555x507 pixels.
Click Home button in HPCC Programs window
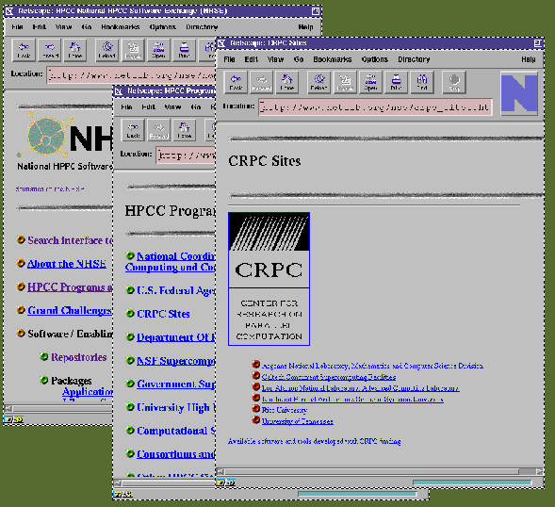[x=184, y=130]
